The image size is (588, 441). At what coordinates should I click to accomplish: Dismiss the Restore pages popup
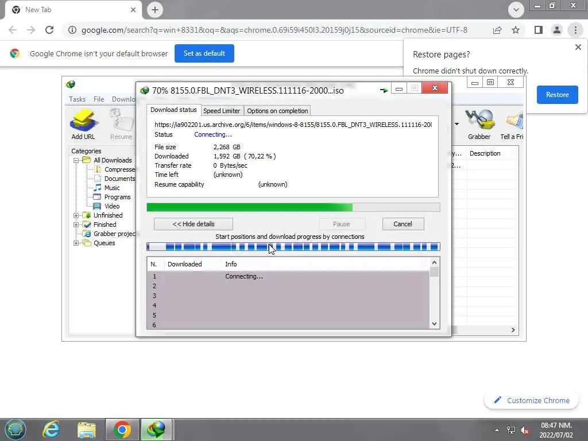click(578, 47)
